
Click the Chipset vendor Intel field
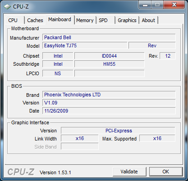pyautogui.click(x=58, y=56)
